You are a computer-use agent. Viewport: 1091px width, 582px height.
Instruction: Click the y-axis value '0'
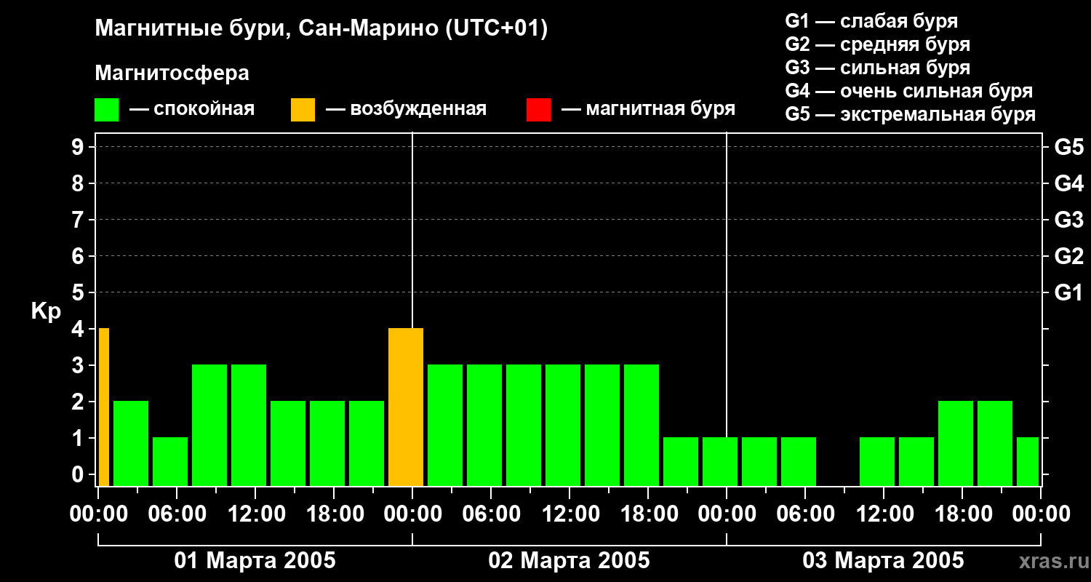(79, 474)
